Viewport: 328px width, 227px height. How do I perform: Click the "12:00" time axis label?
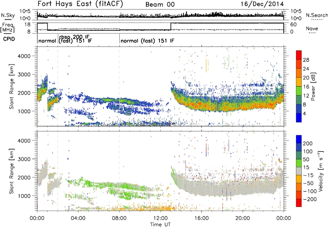pos(160,218)
